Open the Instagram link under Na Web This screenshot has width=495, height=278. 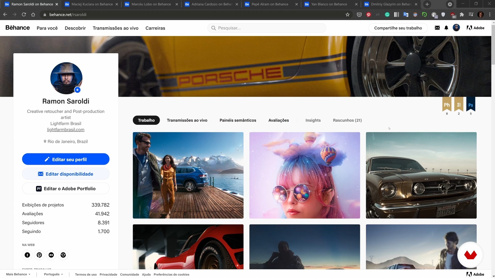[63, 255]
